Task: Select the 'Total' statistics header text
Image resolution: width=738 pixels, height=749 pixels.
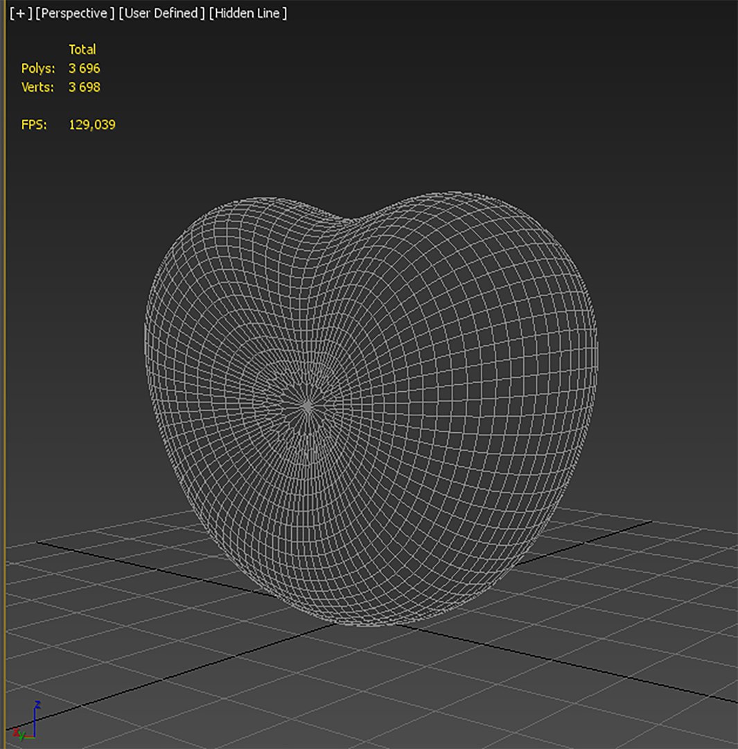Action: [x=82, y=50]
